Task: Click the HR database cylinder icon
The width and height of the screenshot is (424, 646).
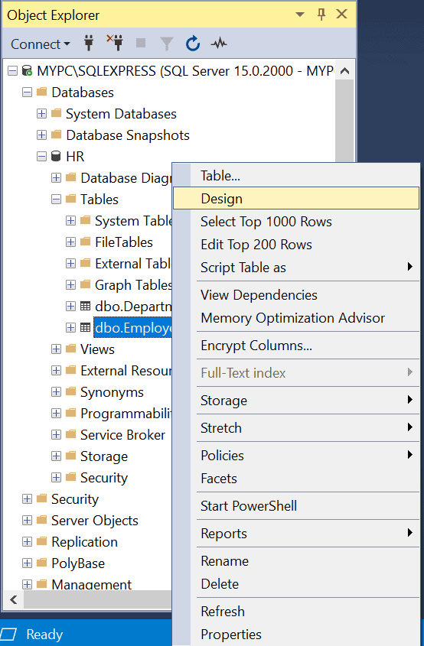Action: (x=55, y=157)
